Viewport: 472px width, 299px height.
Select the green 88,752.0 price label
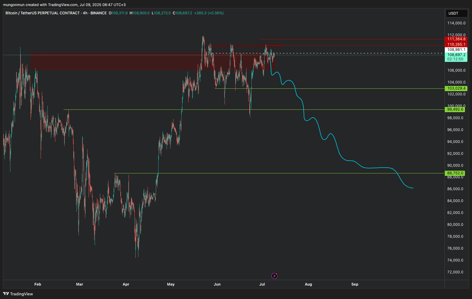[x=455, y=173]
